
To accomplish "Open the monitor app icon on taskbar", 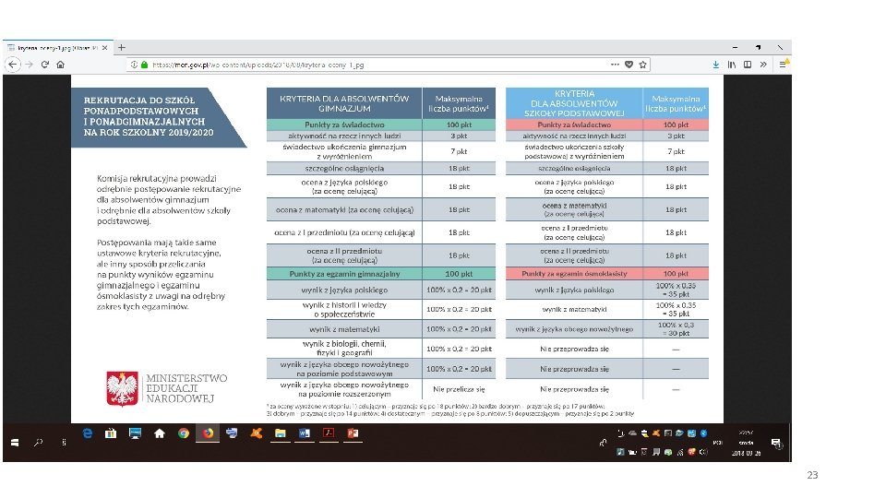I will 135,433.
